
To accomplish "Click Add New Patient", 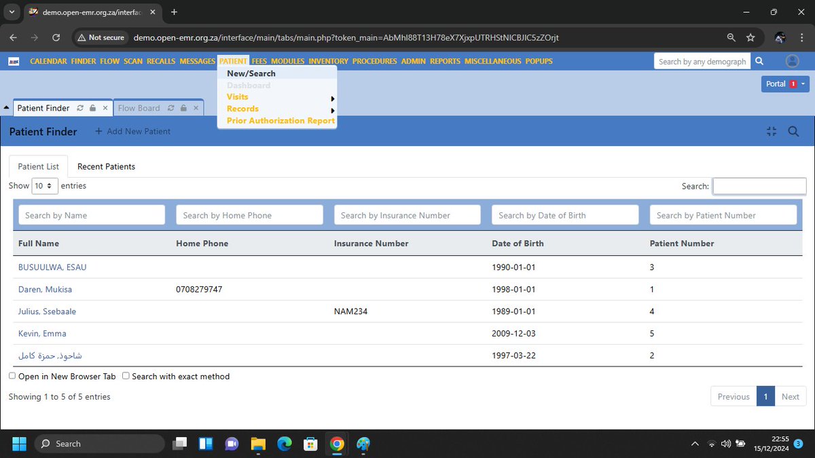I will [x=132, y=132].
